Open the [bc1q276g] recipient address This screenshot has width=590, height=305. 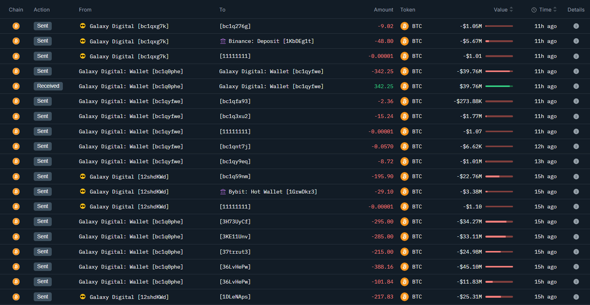tap(235, 26)
